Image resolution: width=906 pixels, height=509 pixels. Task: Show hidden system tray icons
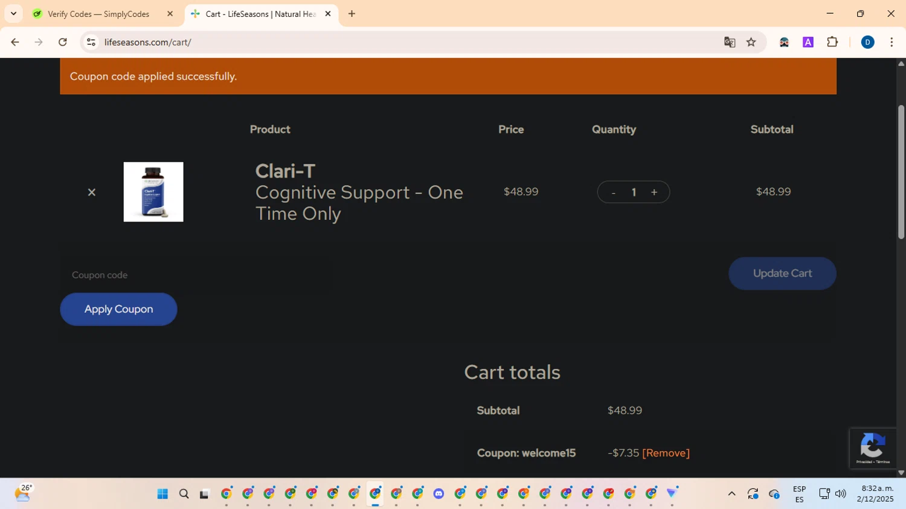point(731,494)
